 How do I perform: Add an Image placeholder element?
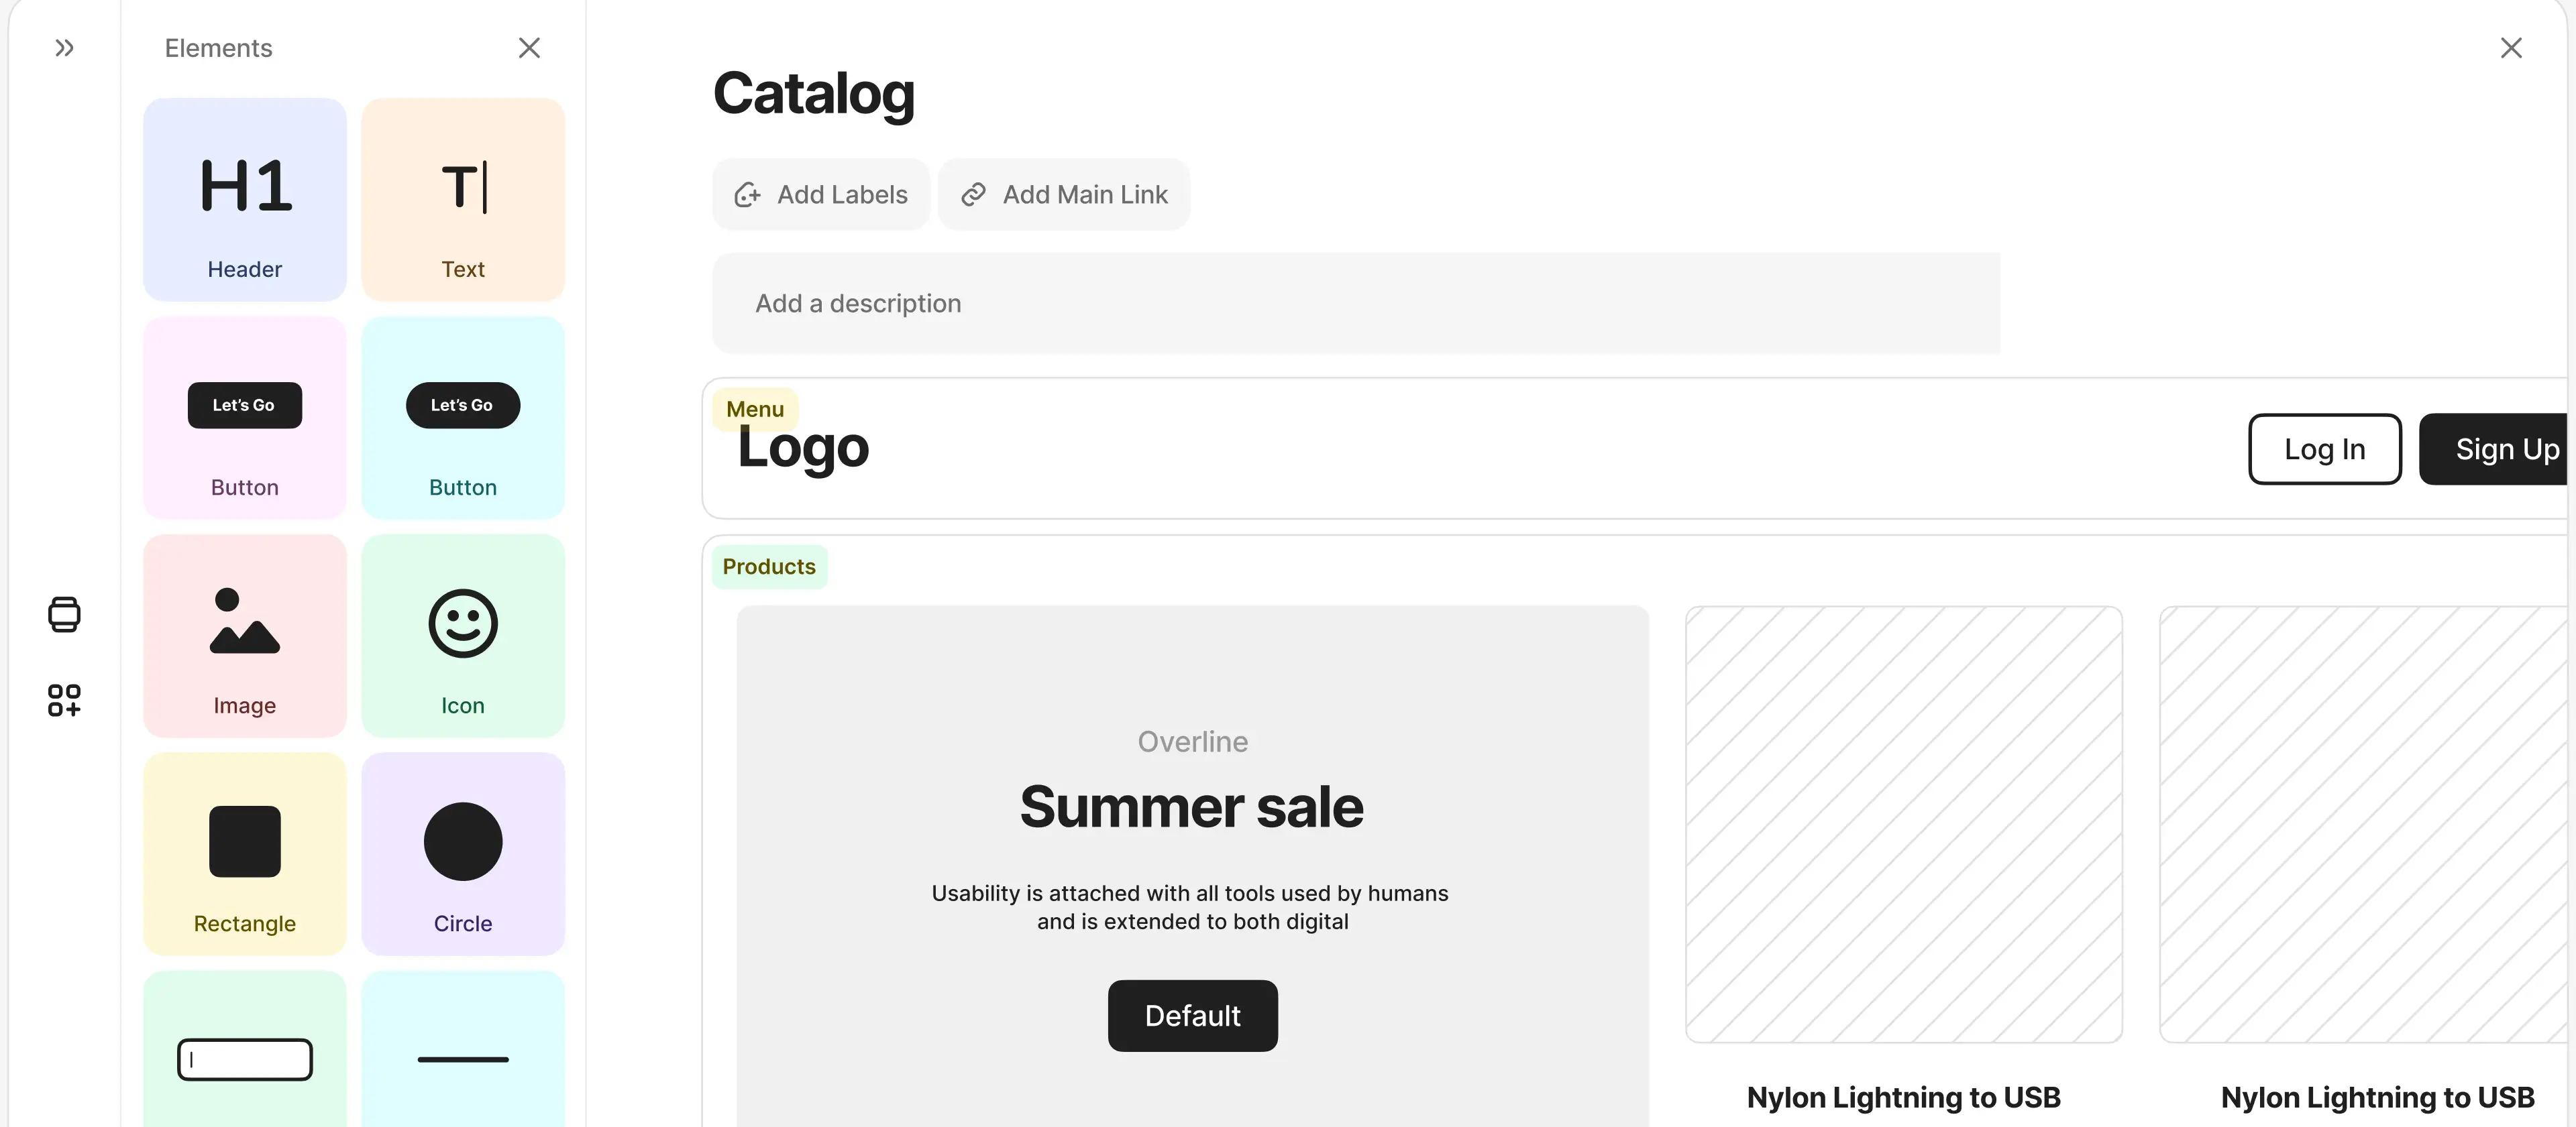(x=244, y=636)
